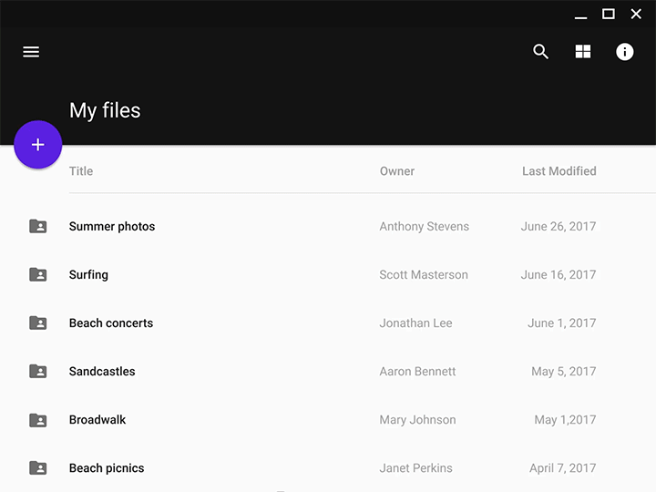Screen dimensions: 656x492
Task: Maximize the application window
Action: [609, 14]
